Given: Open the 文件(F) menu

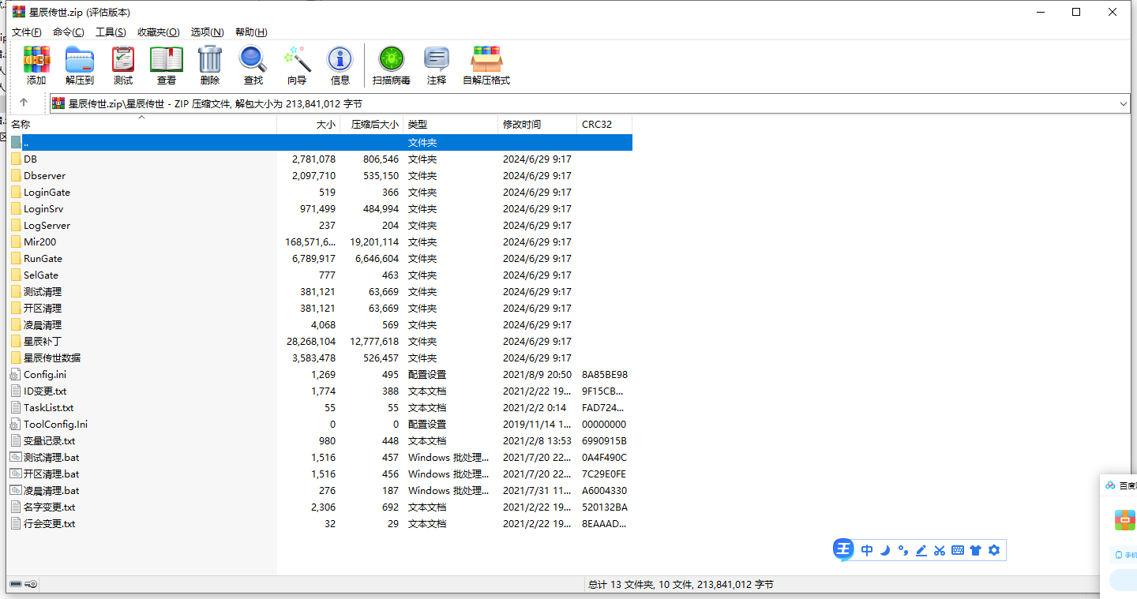Looking at the screenshot, I should tap(27, 32).
